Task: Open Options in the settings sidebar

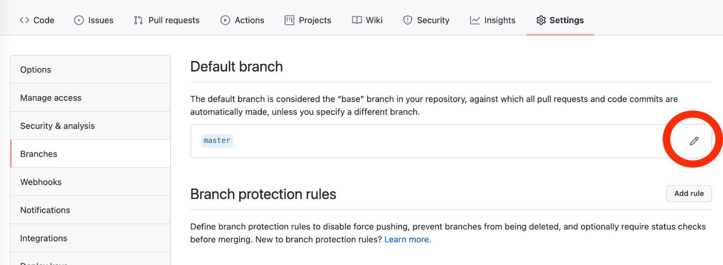Action: [36, 70]
